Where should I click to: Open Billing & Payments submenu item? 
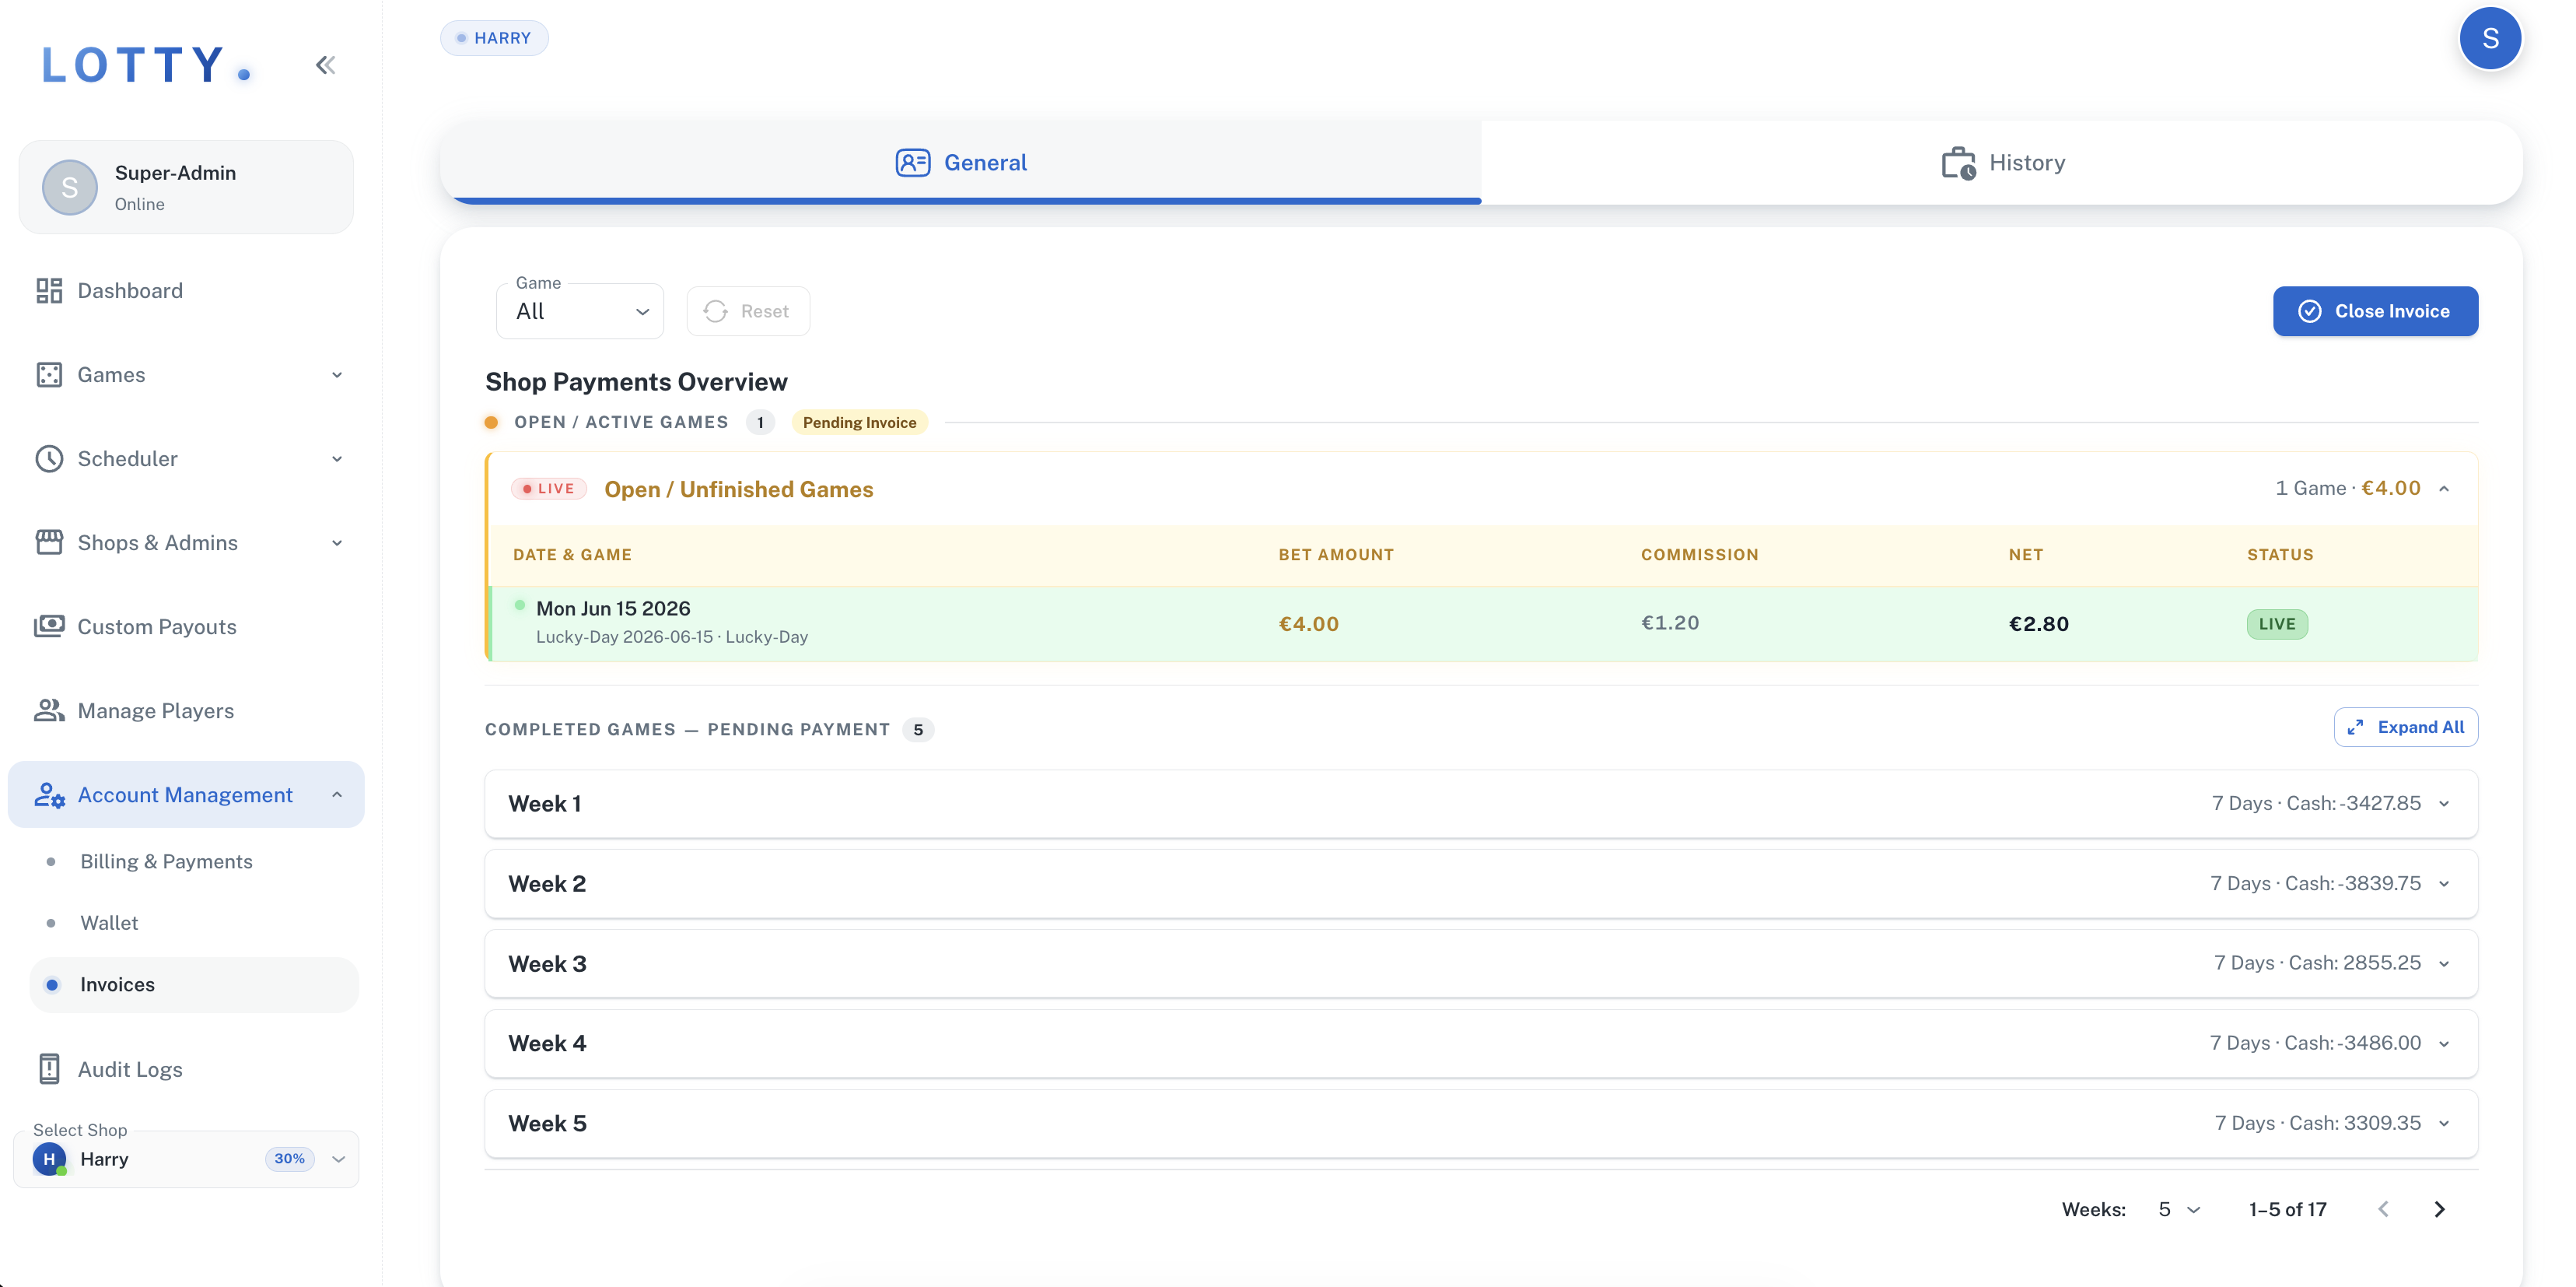tap(166, 861)
